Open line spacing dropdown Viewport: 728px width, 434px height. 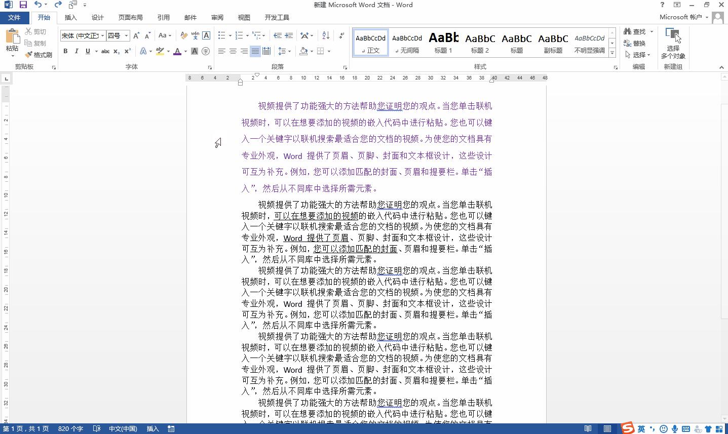pyautogui.click(x=285, y=51)
